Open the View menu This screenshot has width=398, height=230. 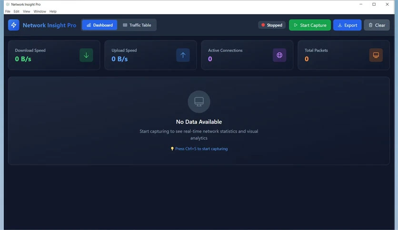[26, 11]
